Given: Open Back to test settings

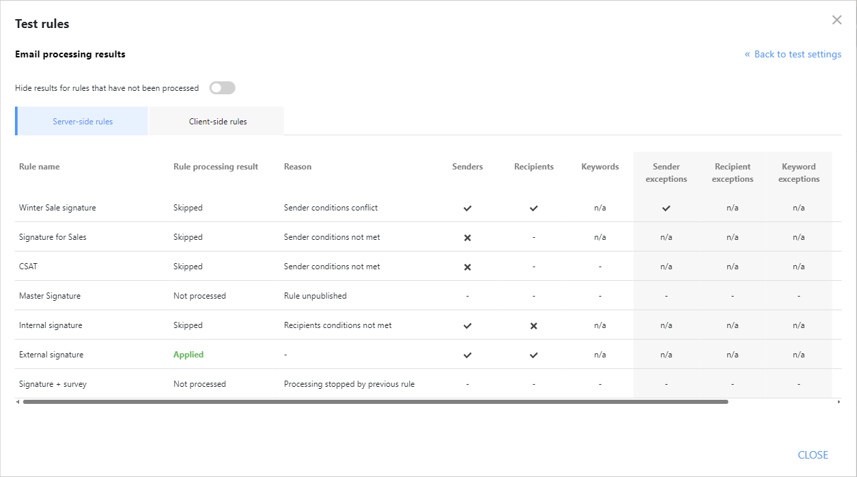Looking at the screenshot, I should [x=793, y=54].
